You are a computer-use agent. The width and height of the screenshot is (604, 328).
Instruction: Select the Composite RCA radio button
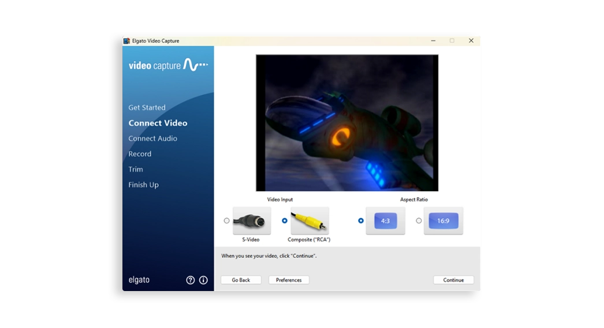(285, 221)
